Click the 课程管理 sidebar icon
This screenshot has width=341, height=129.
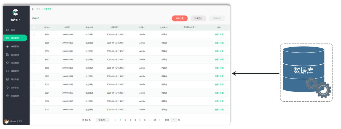point(7,71)
